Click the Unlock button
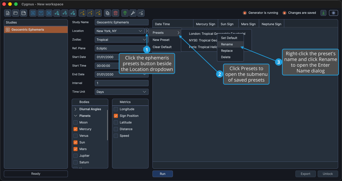The image size is (342, 181). coord(328,174)
